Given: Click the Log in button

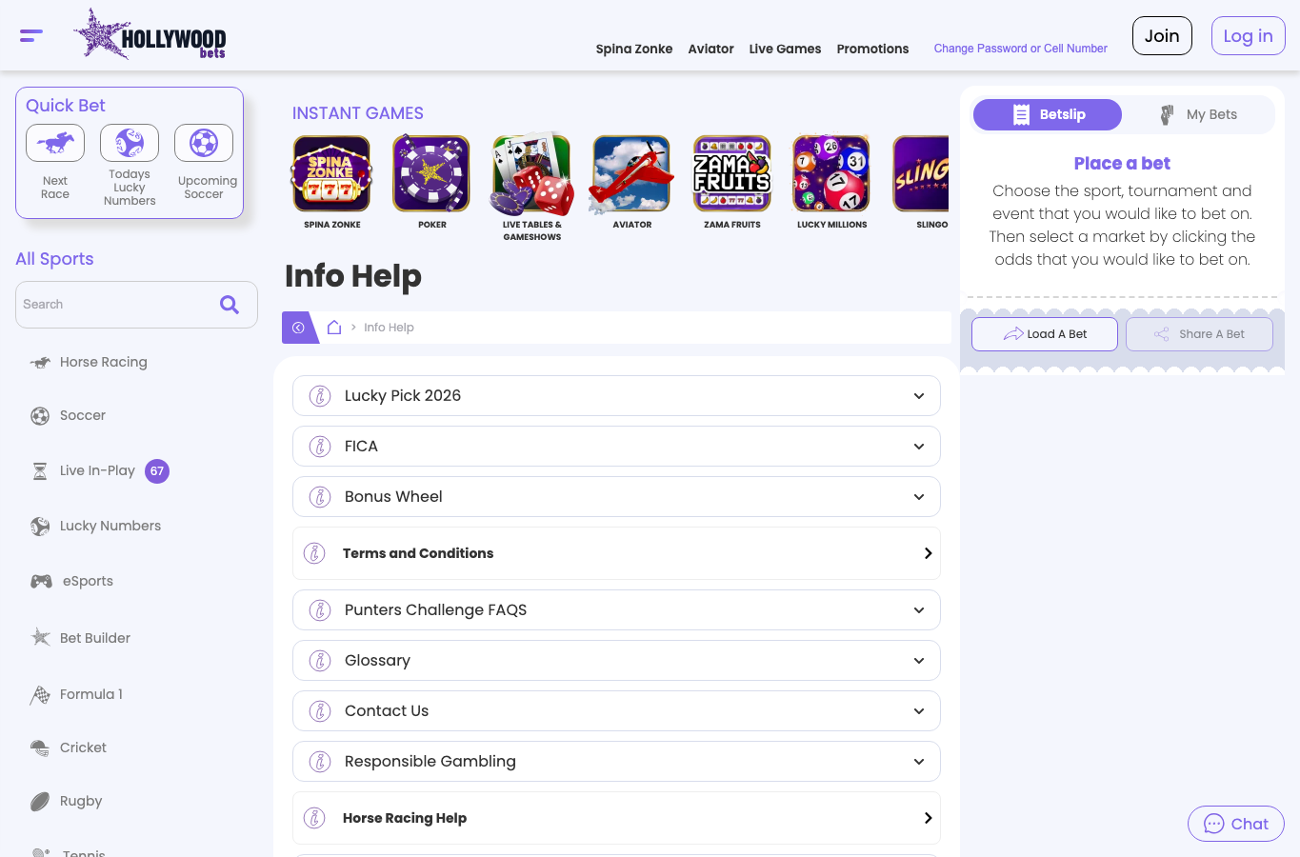Looking at the screenshot, I should coord(1248,36).
